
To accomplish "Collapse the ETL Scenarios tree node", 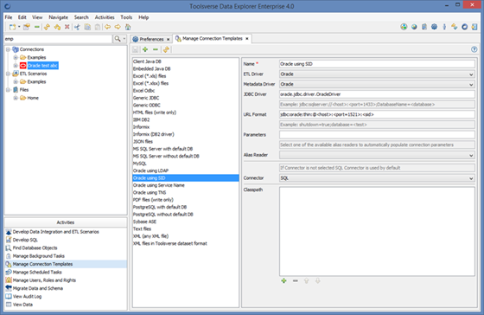I will click(x=8, y=74).
